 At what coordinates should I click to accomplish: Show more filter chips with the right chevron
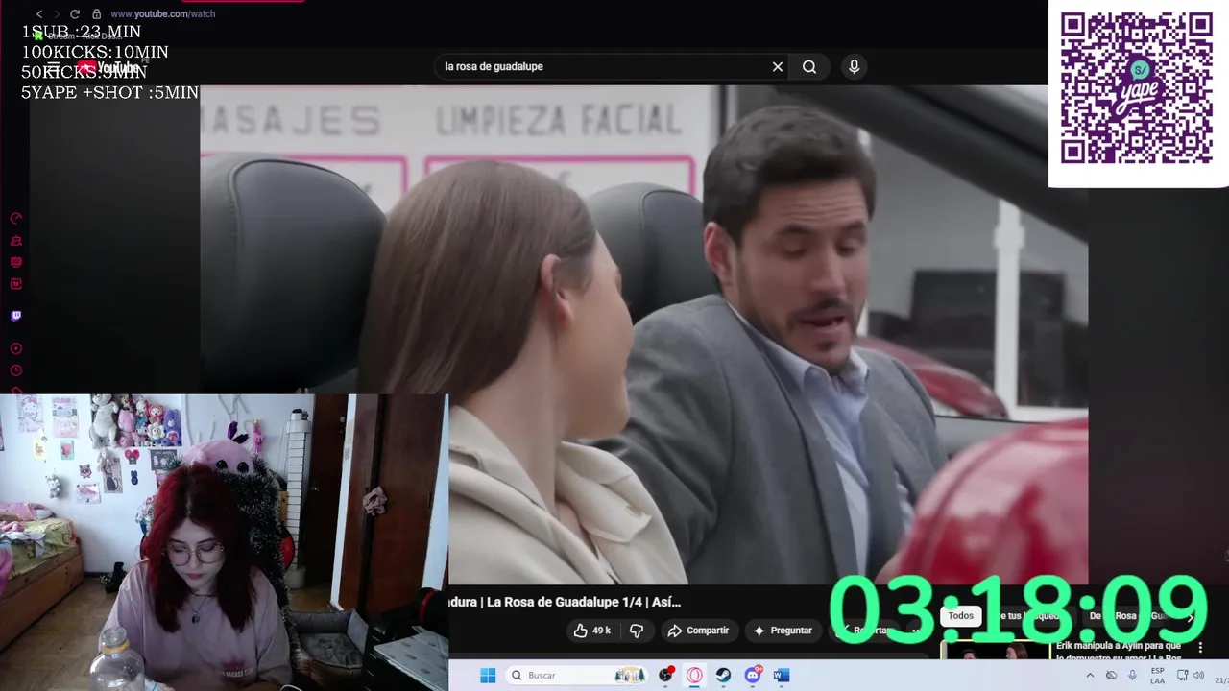1190,617
